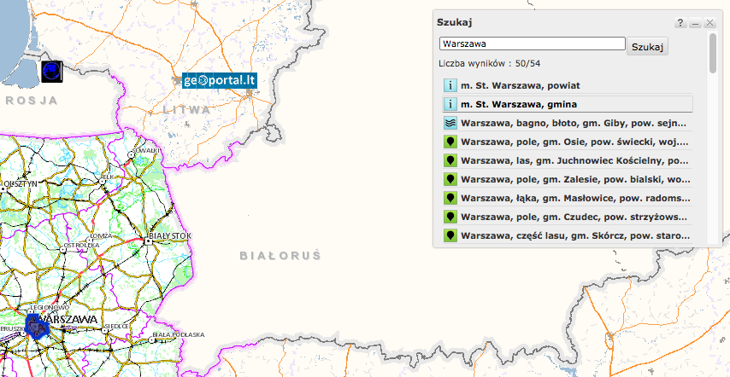Open the geoportal.lt logo link on map
This screenshot has height=377, width=730.
(x=219, y=81)
